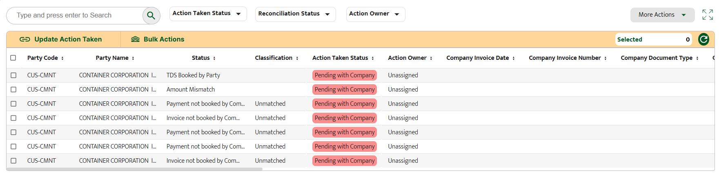Sort by Party Code column icon
Screen dimensions: 719x177
coord(62,58)
